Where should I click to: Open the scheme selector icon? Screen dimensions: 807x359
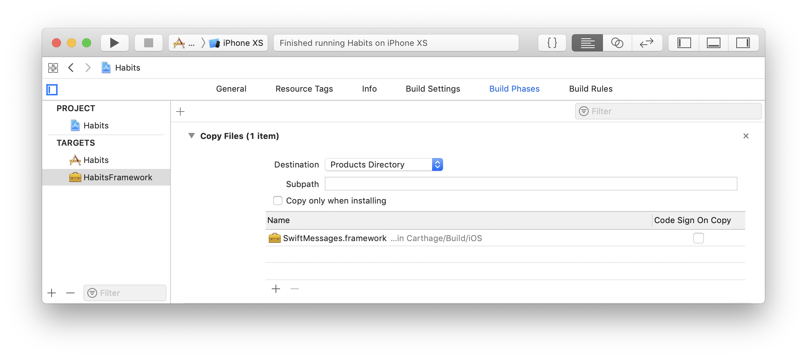pyautogui.click(x=179, y=43)
